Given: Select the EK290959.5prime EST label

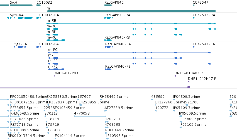Looking at the screenshot, I should click(94, 102).
